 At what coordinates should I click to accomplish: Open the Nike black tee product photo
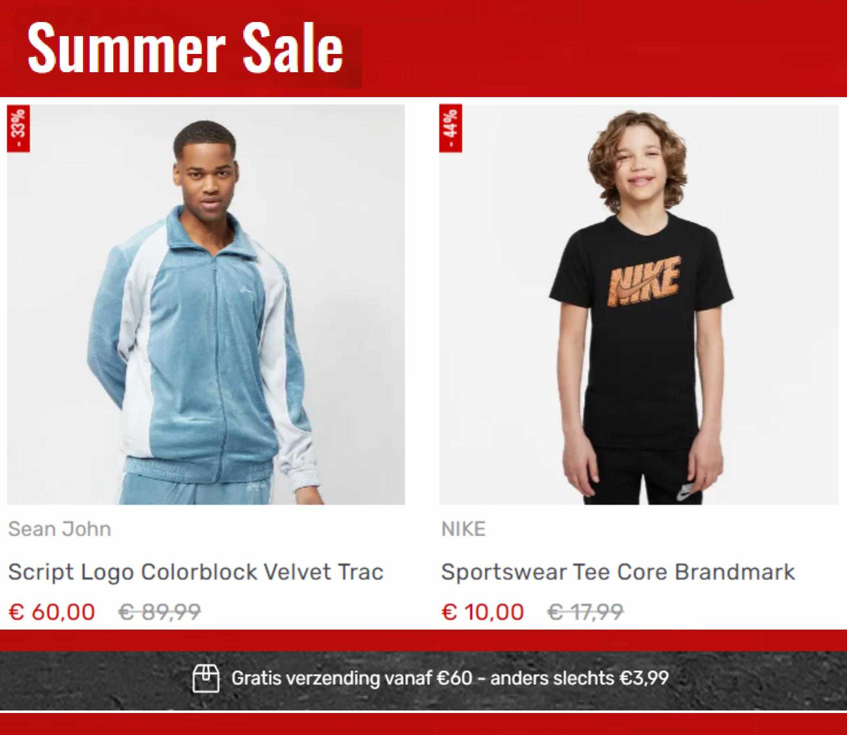click(x=639, y=305)
